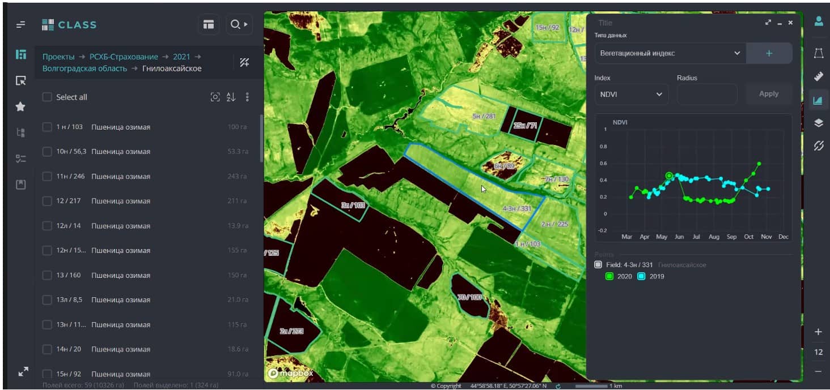Select the polygon draw tool icon
Image resolution: width=830 pixels, height=390 pixels.
(818, 53)
